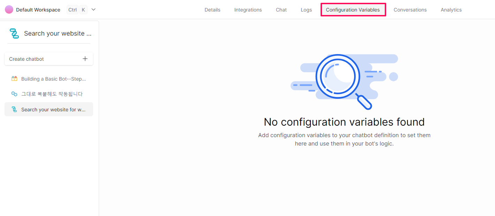The image size is (495, 216).
Task: Switch to the Integrations tab
Action: point(248,10)
